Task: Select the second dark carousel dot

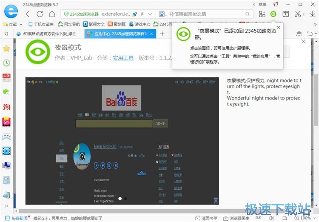Action: [125, 198]
